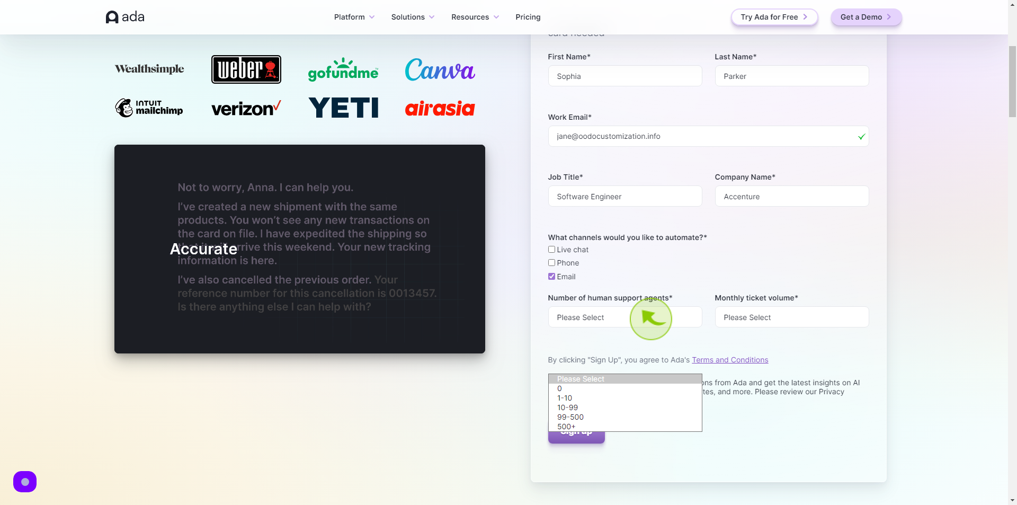
Task: Click the Company Name field
Action: [792, 196]
